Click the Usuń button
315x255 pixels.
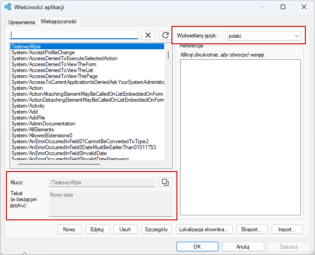tap(125, 229)
